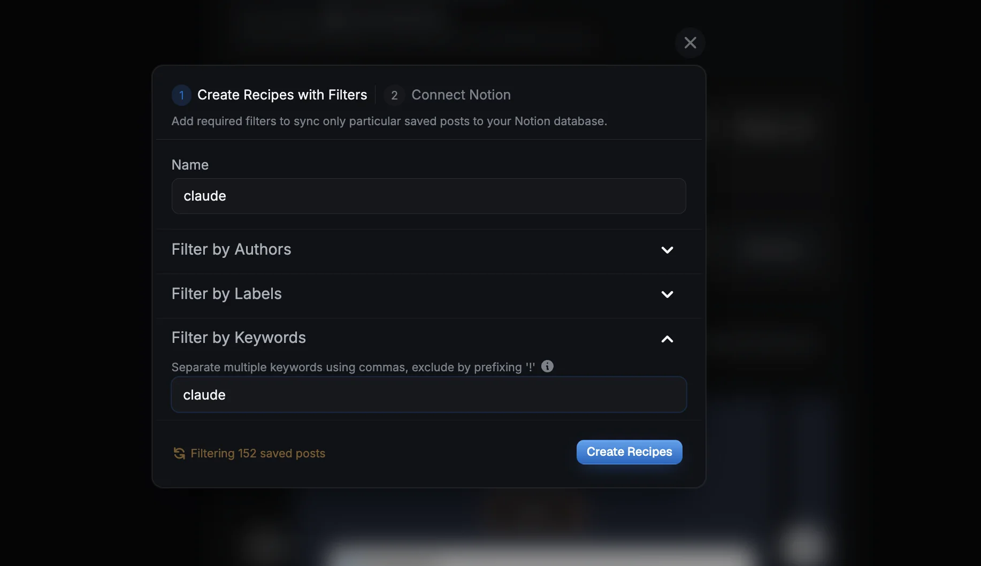Click the step number 2 badge

(x=394, y=95)
